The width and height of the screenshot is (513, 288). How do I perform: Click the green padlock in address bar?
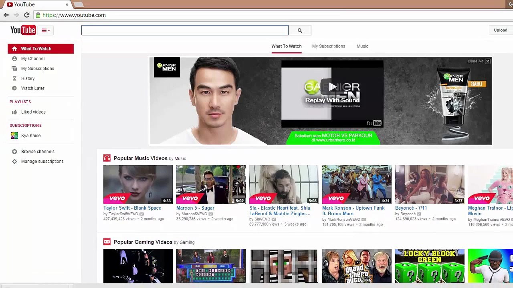38,15
